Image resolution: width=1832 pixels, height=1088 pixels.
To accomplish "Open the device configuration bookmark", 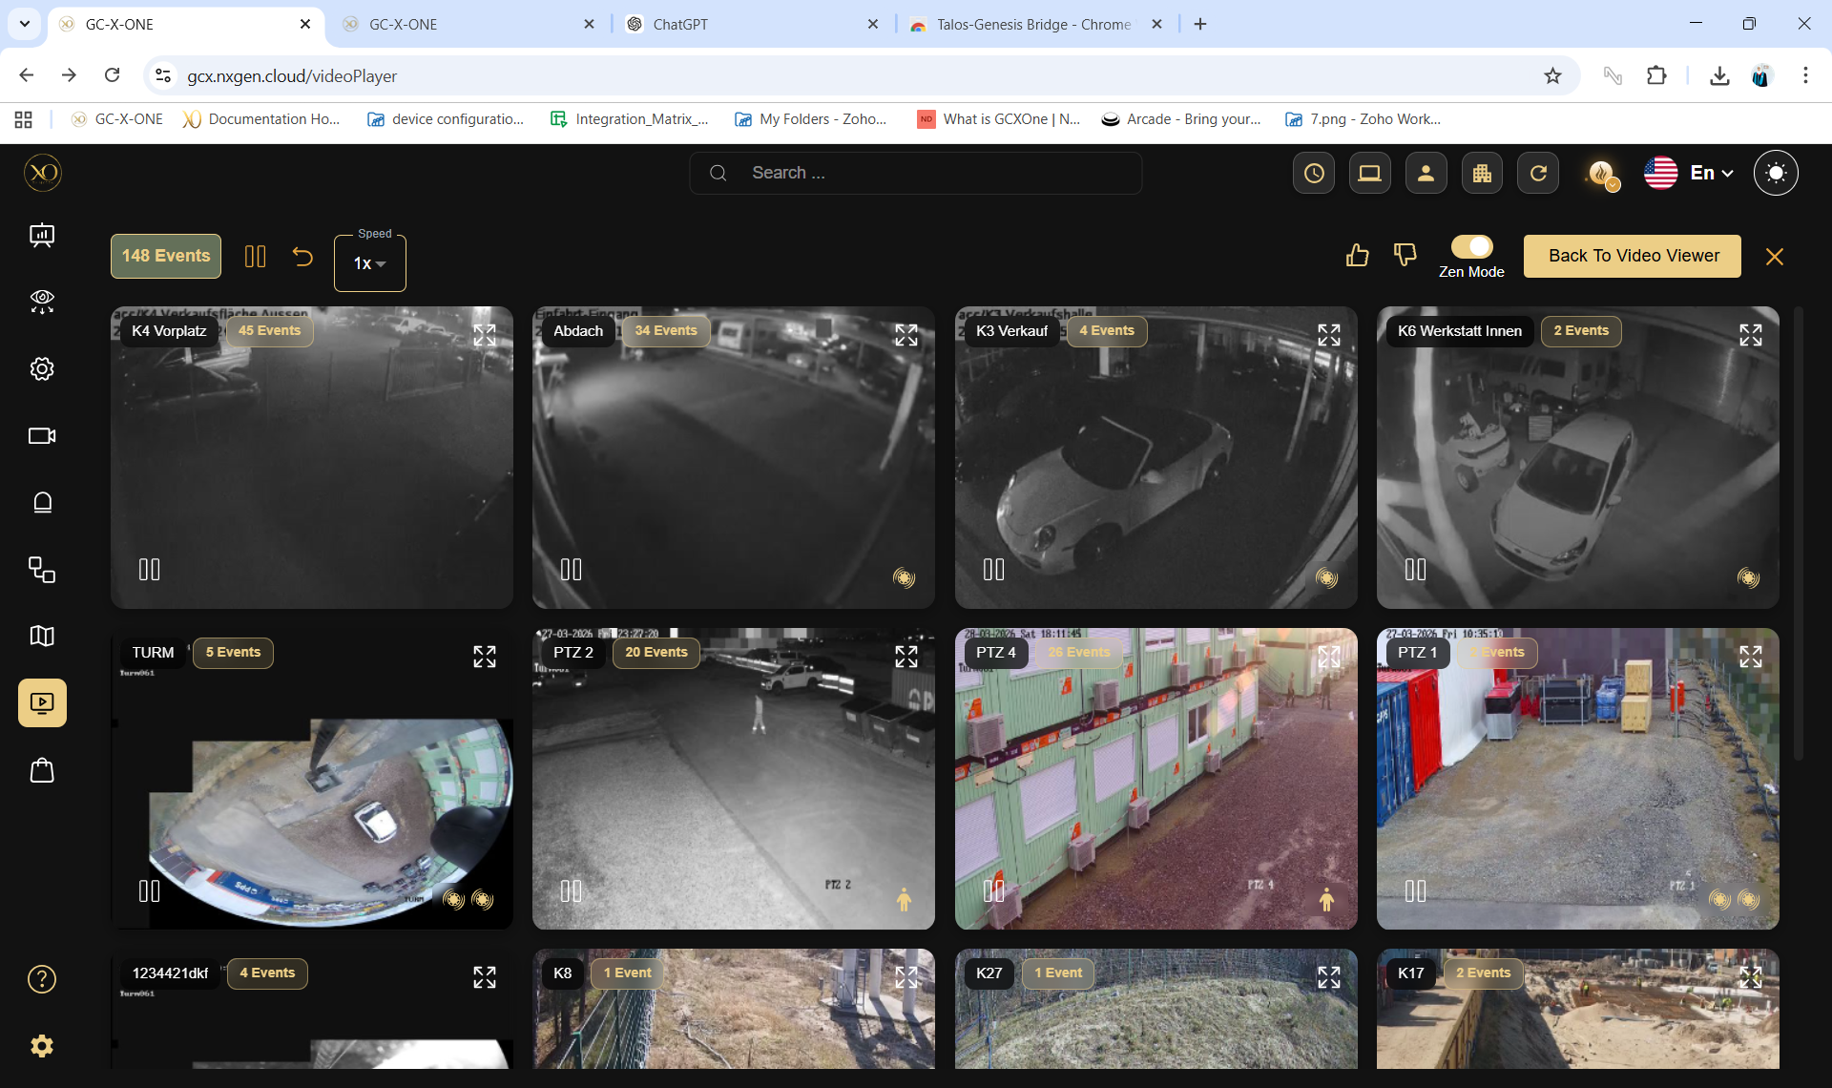I will pyautogui.click(x=446, y=119).
